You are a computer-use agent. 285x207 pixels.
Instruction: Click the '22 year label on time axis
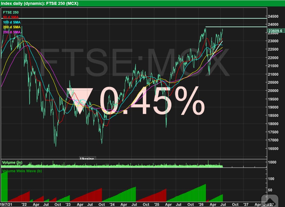(24, 205)
